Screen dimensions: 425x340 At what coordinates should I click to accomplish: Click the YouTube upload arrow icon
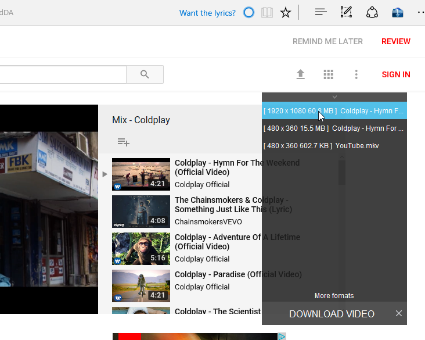[x=300, y=74]
